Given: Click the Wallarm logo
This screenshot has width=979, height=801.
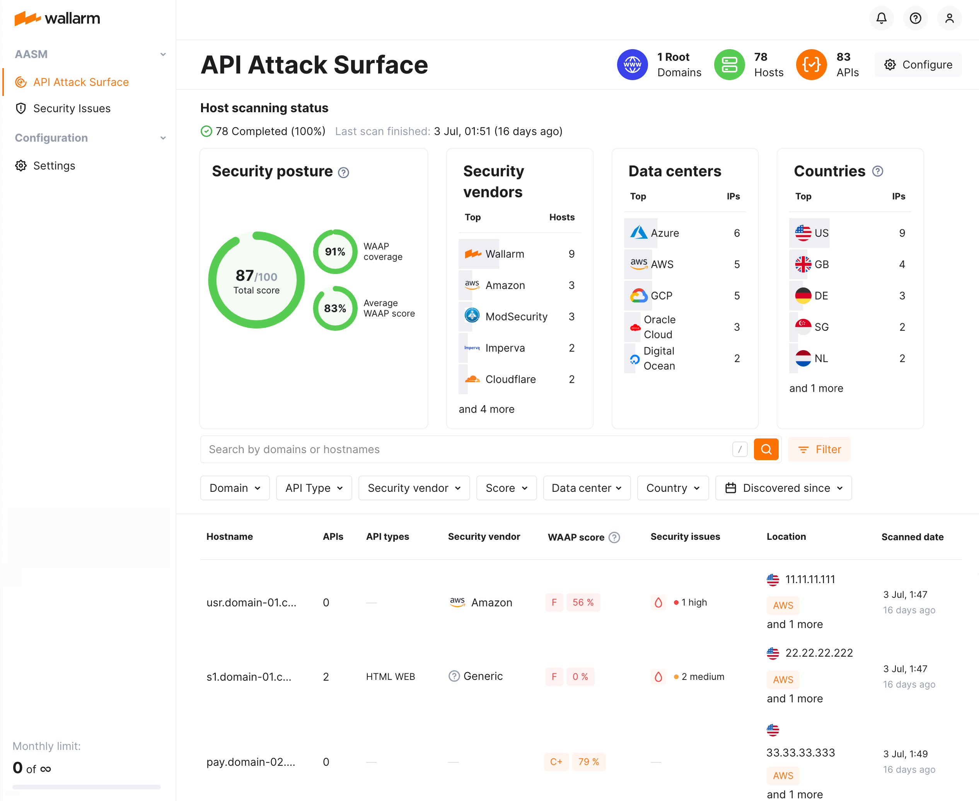Looking at the screenshot, I should coord(57,19).
